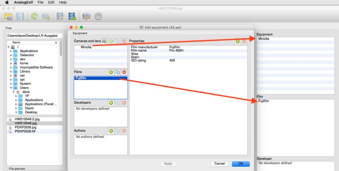
Task: Expand the Applications folder under root
Action: (x=11, y=51)
